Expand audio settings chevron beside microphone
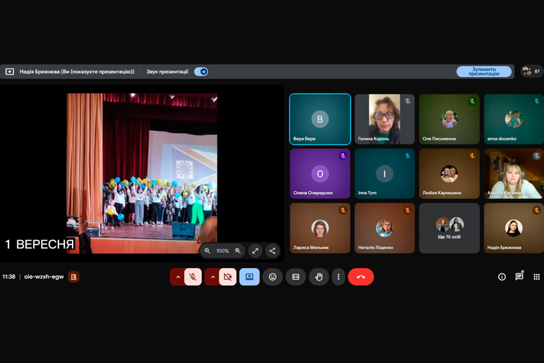This screenshot has height=363, width=544. [x=178, y=277]
